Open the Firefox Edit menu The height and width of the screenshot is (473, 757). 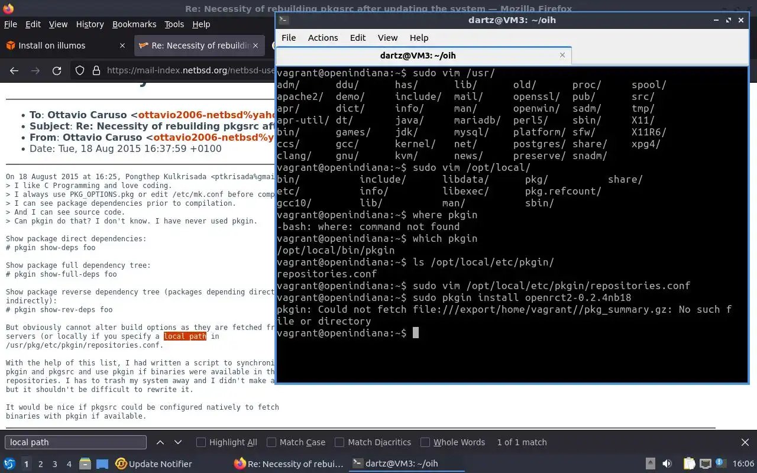(x=33, y=24)
